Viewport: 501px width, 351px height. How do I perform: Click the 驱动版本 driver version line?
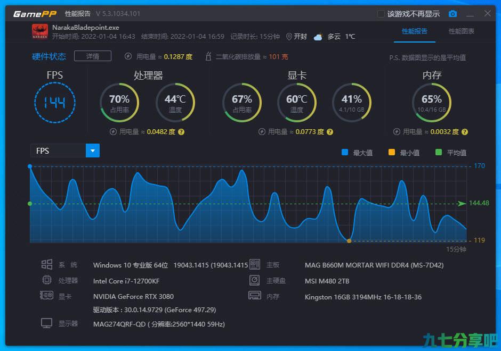coord(155,310)
